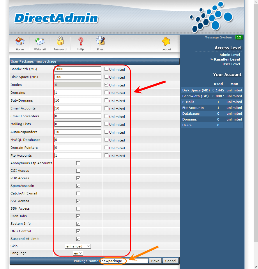Screen dimensions: 258x269
Task: Click the Password padlock icon
Action: pyautogui.click(x=60, y=41)
